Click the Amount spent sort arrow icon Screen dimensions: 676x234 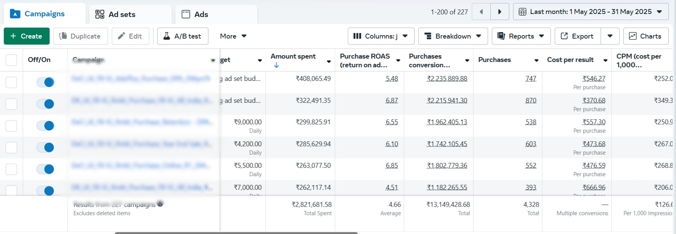(x=276, y=65)
